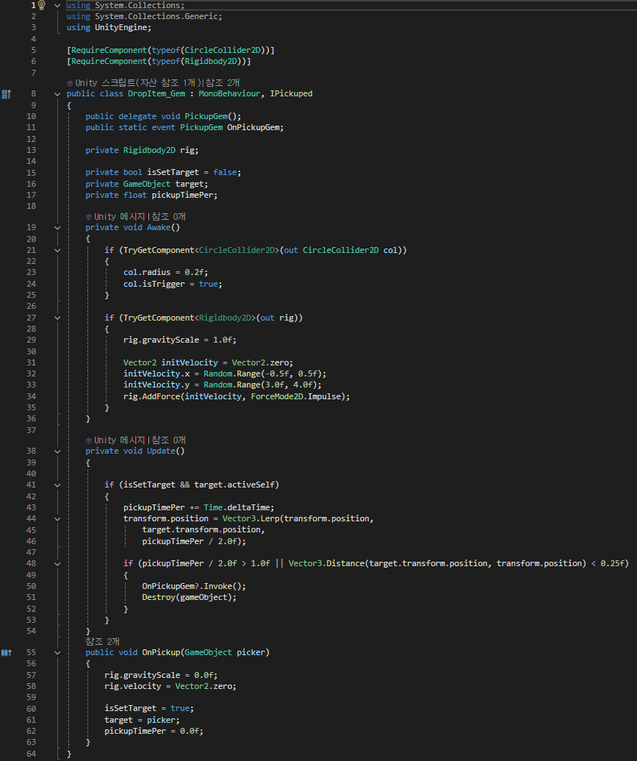This screenshot has width=637, height=761.
Task: Click line number 48 in the gutter
Action: (31, 563)
